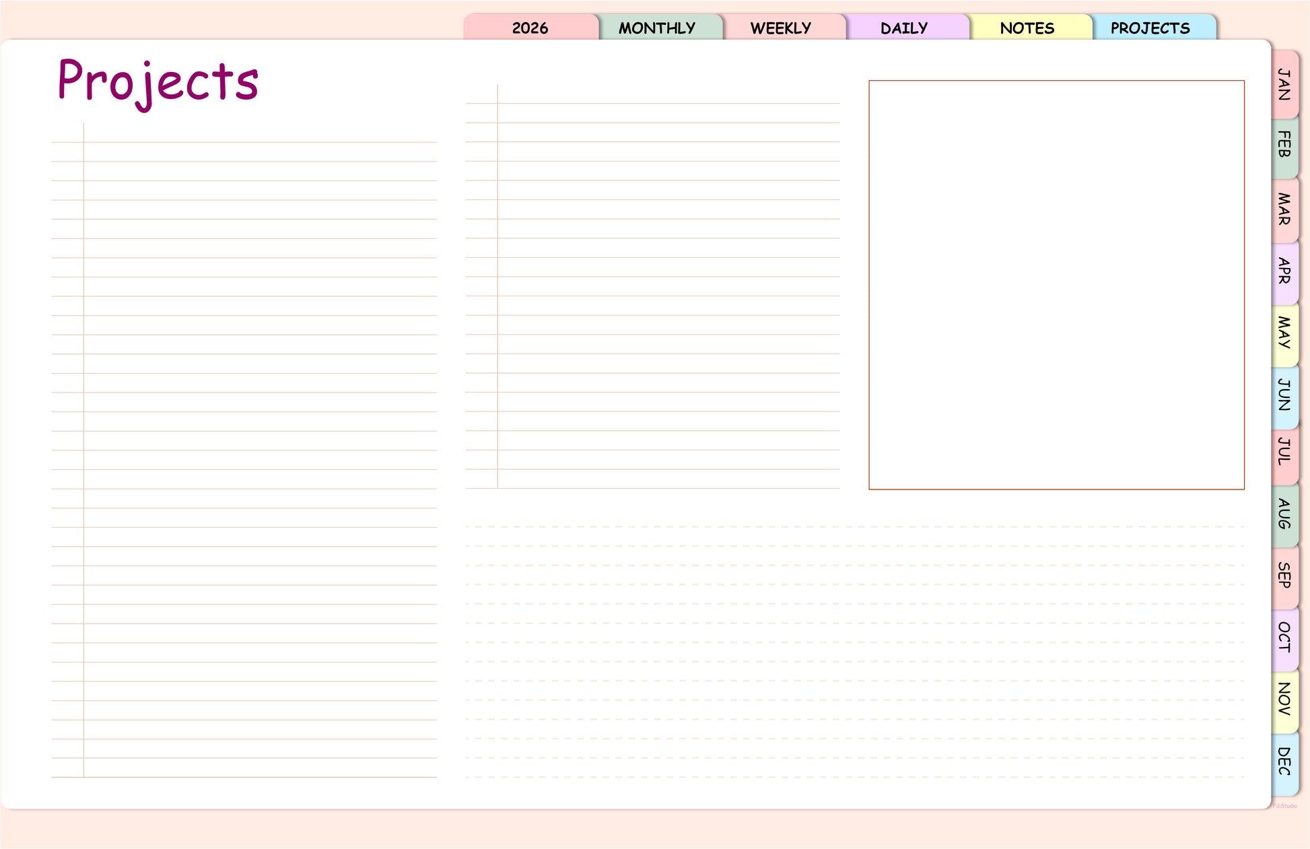The image size is (1310, 849).
Task: Click inside the large bordered sketch box
Action: [1056, 285]
